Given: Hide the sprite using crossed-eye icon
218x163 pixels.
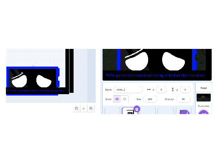Looking at the screenshot, I should pyautogui.click(x=124, y=99).
